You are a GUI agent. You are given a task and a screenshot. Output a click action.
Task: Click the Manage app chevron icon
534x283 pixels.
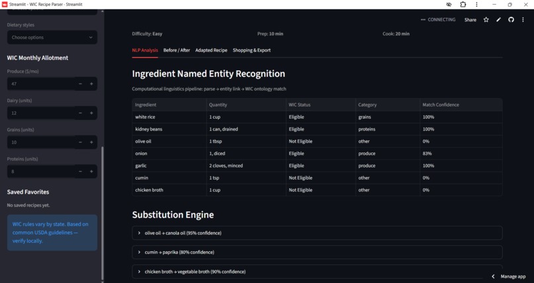493,276
